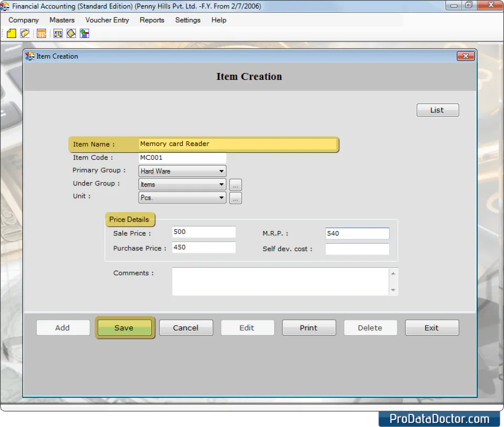Click the List button
Viewport: 504px width, 427px height.
click(x=437, y=110)
